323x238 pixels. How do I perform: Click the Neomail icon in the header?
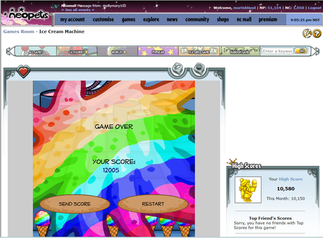click(x=56, y=6)
